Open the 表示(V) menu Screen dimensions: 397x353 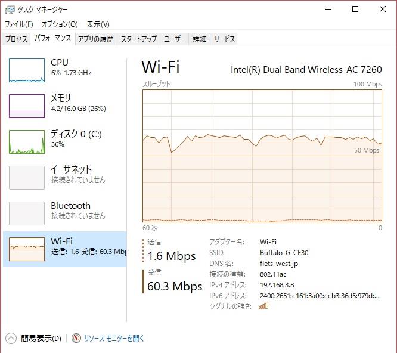(98, 24)
